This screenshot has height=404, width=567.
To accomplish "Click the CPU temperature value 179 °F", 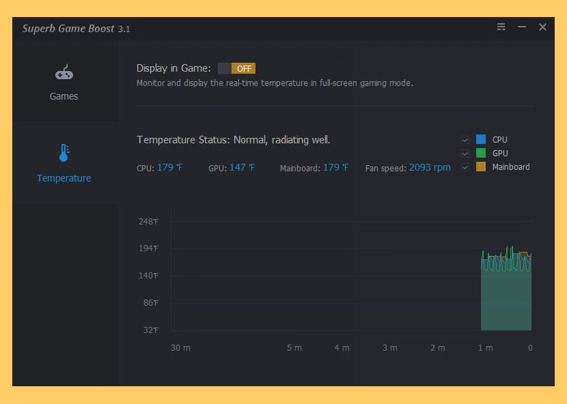I will pos(170,168).
